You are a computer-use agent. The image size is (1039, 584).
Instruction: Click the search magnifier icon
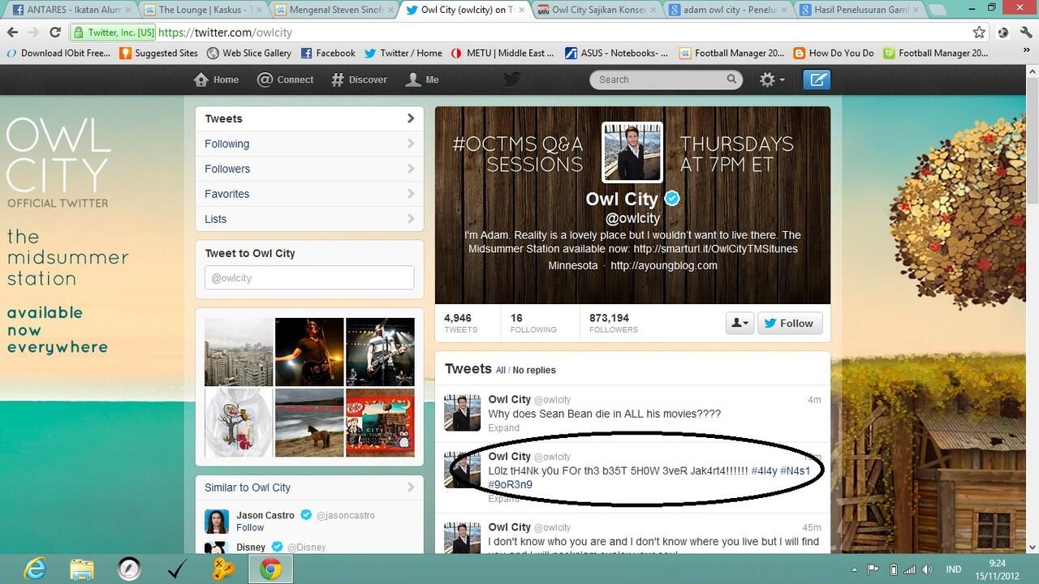(731, 79)
